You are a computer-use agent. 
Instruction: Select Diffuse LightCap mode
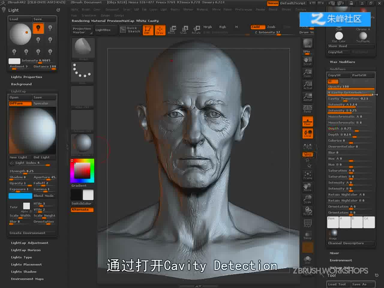tap(20, 103)
